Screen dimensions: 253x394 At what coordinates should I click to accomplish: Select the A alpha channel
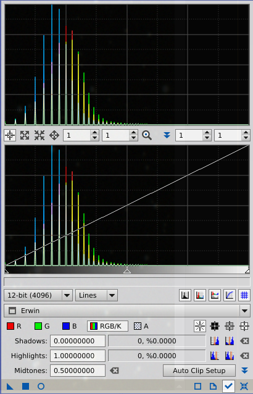tap(141, 326)
